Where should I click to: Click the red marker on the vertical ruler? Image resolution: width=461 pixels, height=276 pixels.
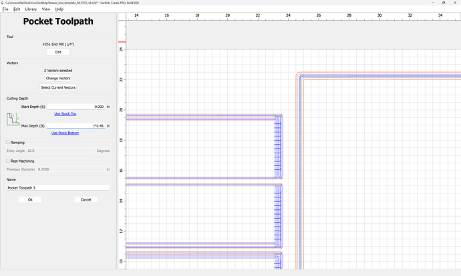click(x=122, y=42)
